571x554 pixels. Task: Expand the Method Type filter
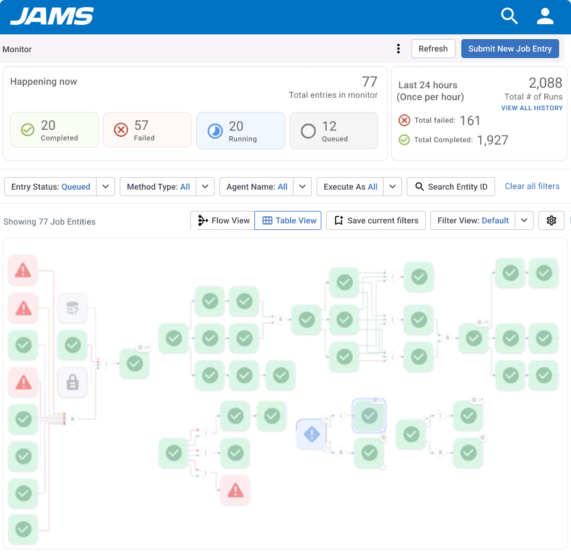(x=205, y=186)
